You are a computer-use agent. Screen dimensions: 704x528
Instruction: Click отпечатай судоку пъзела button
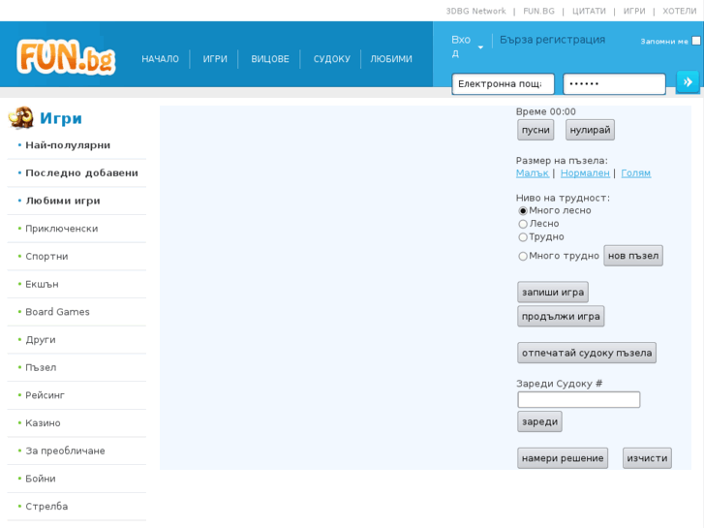coord(587,353)
